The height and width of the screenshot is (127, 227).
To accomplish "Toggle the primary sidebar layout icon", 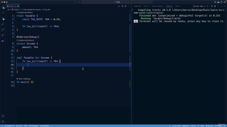I will click(215, 2).
